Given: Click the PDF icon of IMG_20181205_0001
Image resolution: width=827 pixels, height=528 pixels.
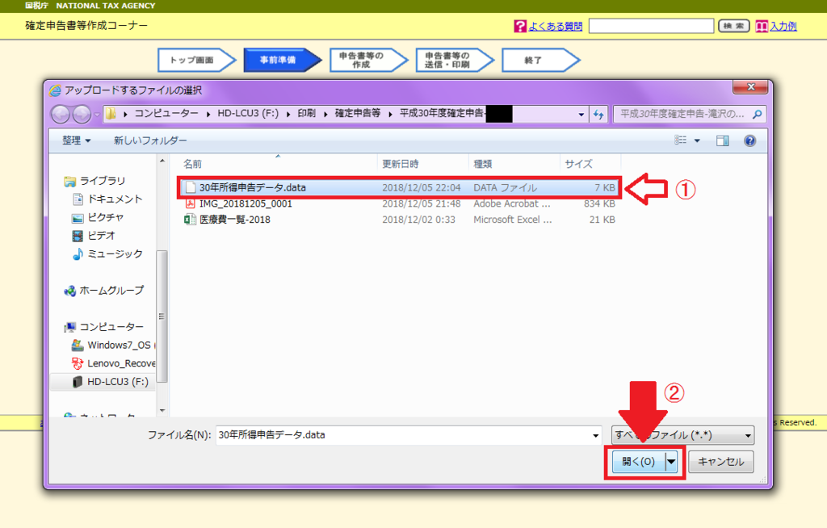Looking at the screenshot, I should pyautogui.click(x=191, y=203).
